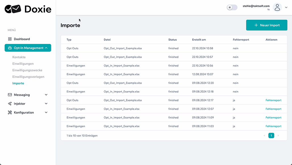Screen dimensions: 292x165
Task: Click the user avatar icon
Action: click(277, 7)
